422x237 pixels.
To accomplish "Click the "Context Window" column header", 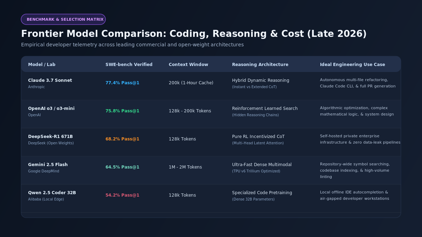I will coord(188,65).
